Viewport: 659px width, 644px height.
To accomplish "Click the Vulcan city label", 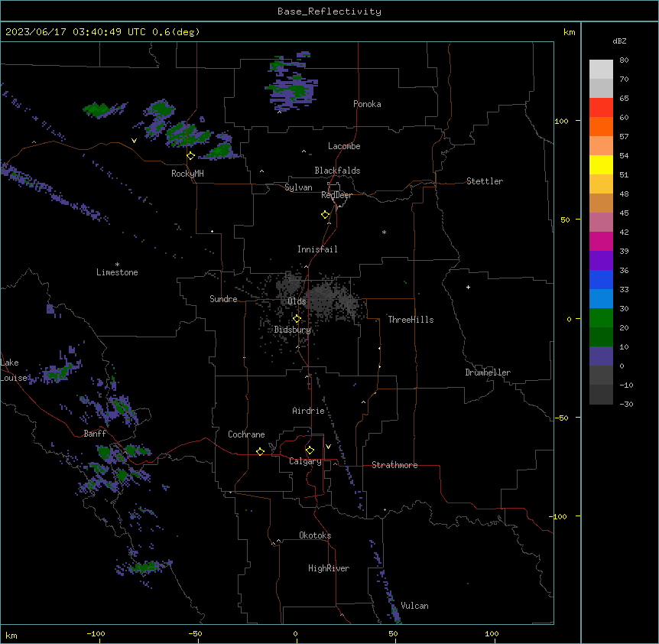I will click(x=415, y=606).
